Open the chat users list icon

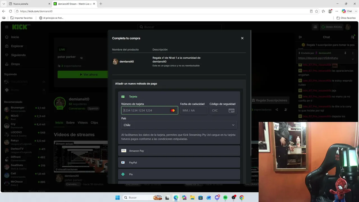[353, 37]
